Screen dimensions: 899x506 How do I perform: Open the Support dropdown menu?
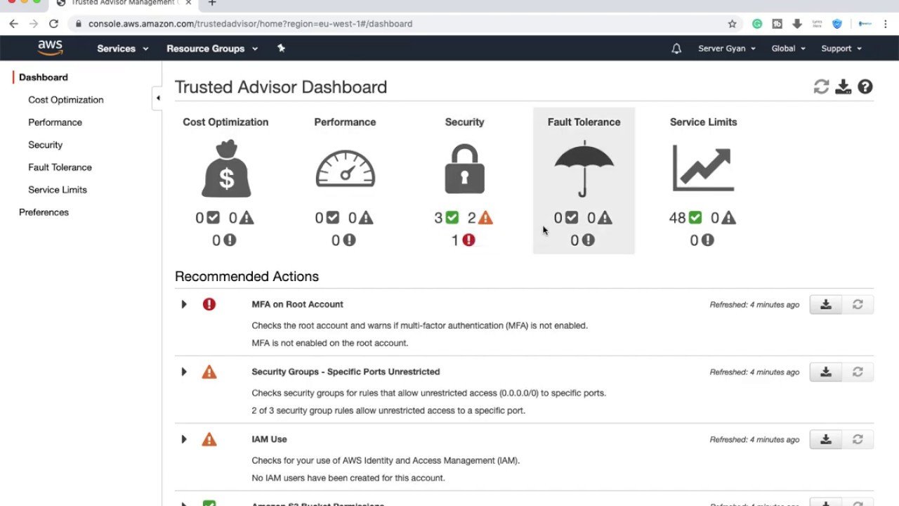tap(841, 48)
